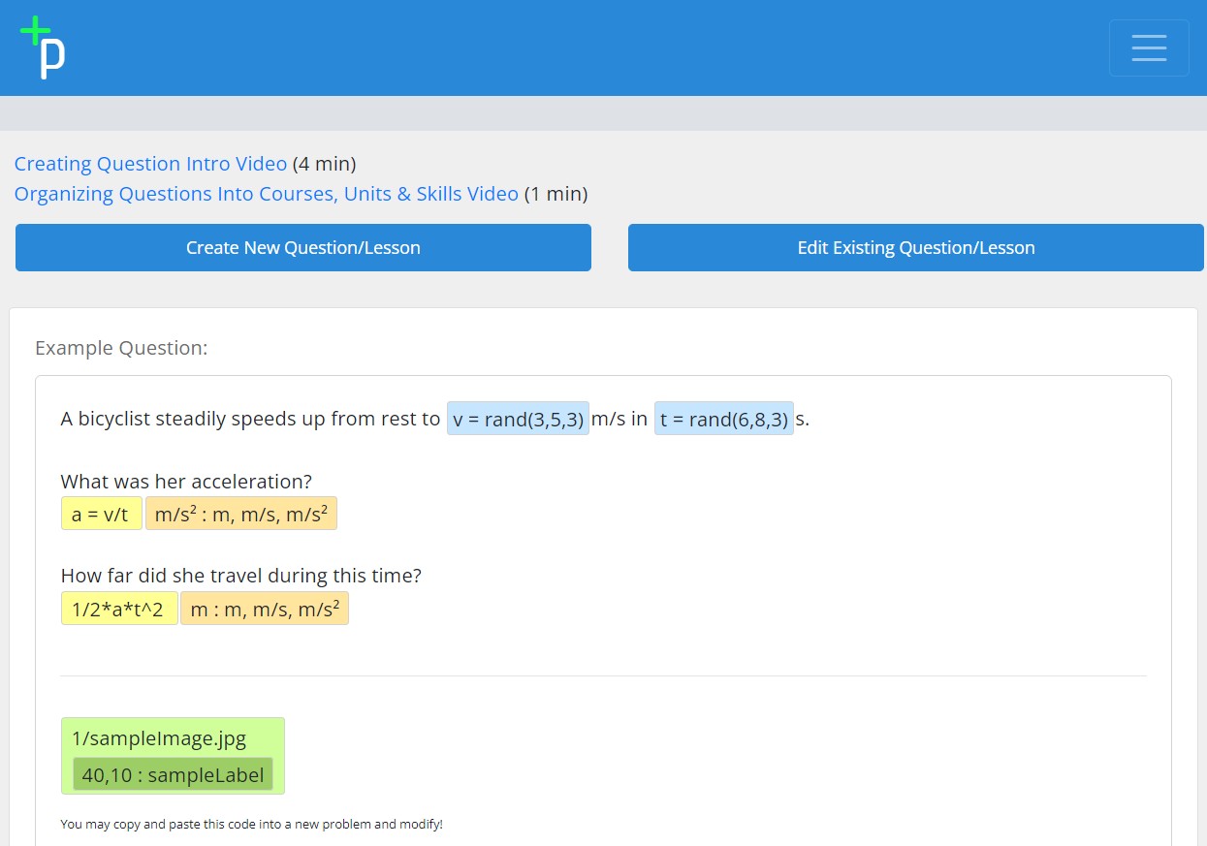Click the 1/2*a*t^2 answer formula
This screenshot has width=1207, height=846.
click(x=119, y=609)
